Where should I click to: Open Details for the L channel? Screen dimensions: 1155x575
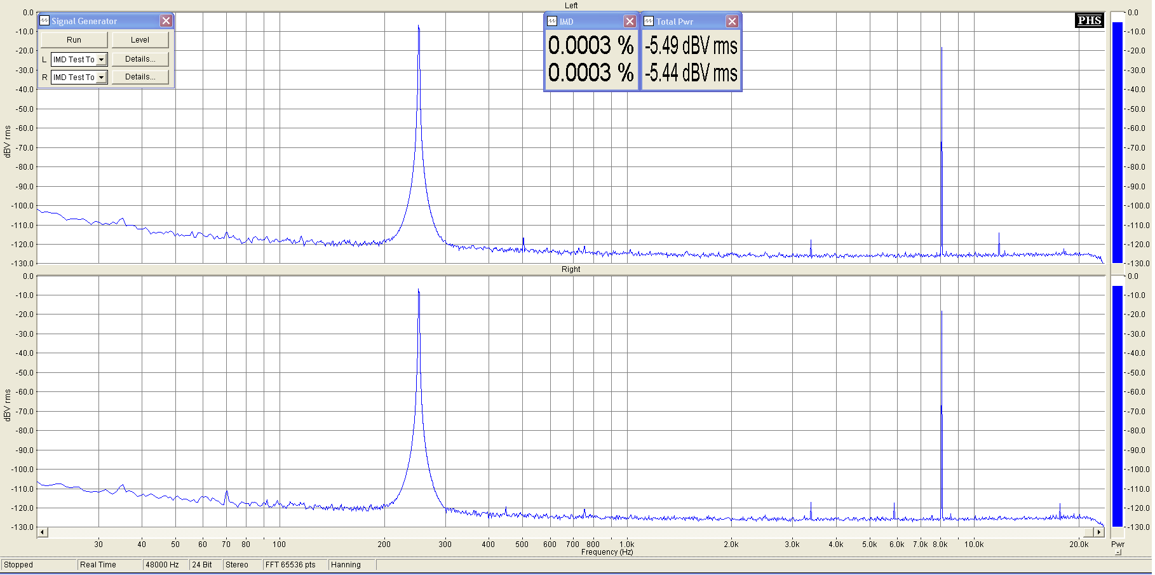(140, 59)
